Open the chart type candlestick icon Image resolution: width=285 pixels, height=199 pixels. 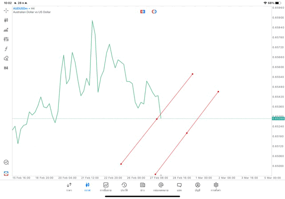[x=6, y=20]
